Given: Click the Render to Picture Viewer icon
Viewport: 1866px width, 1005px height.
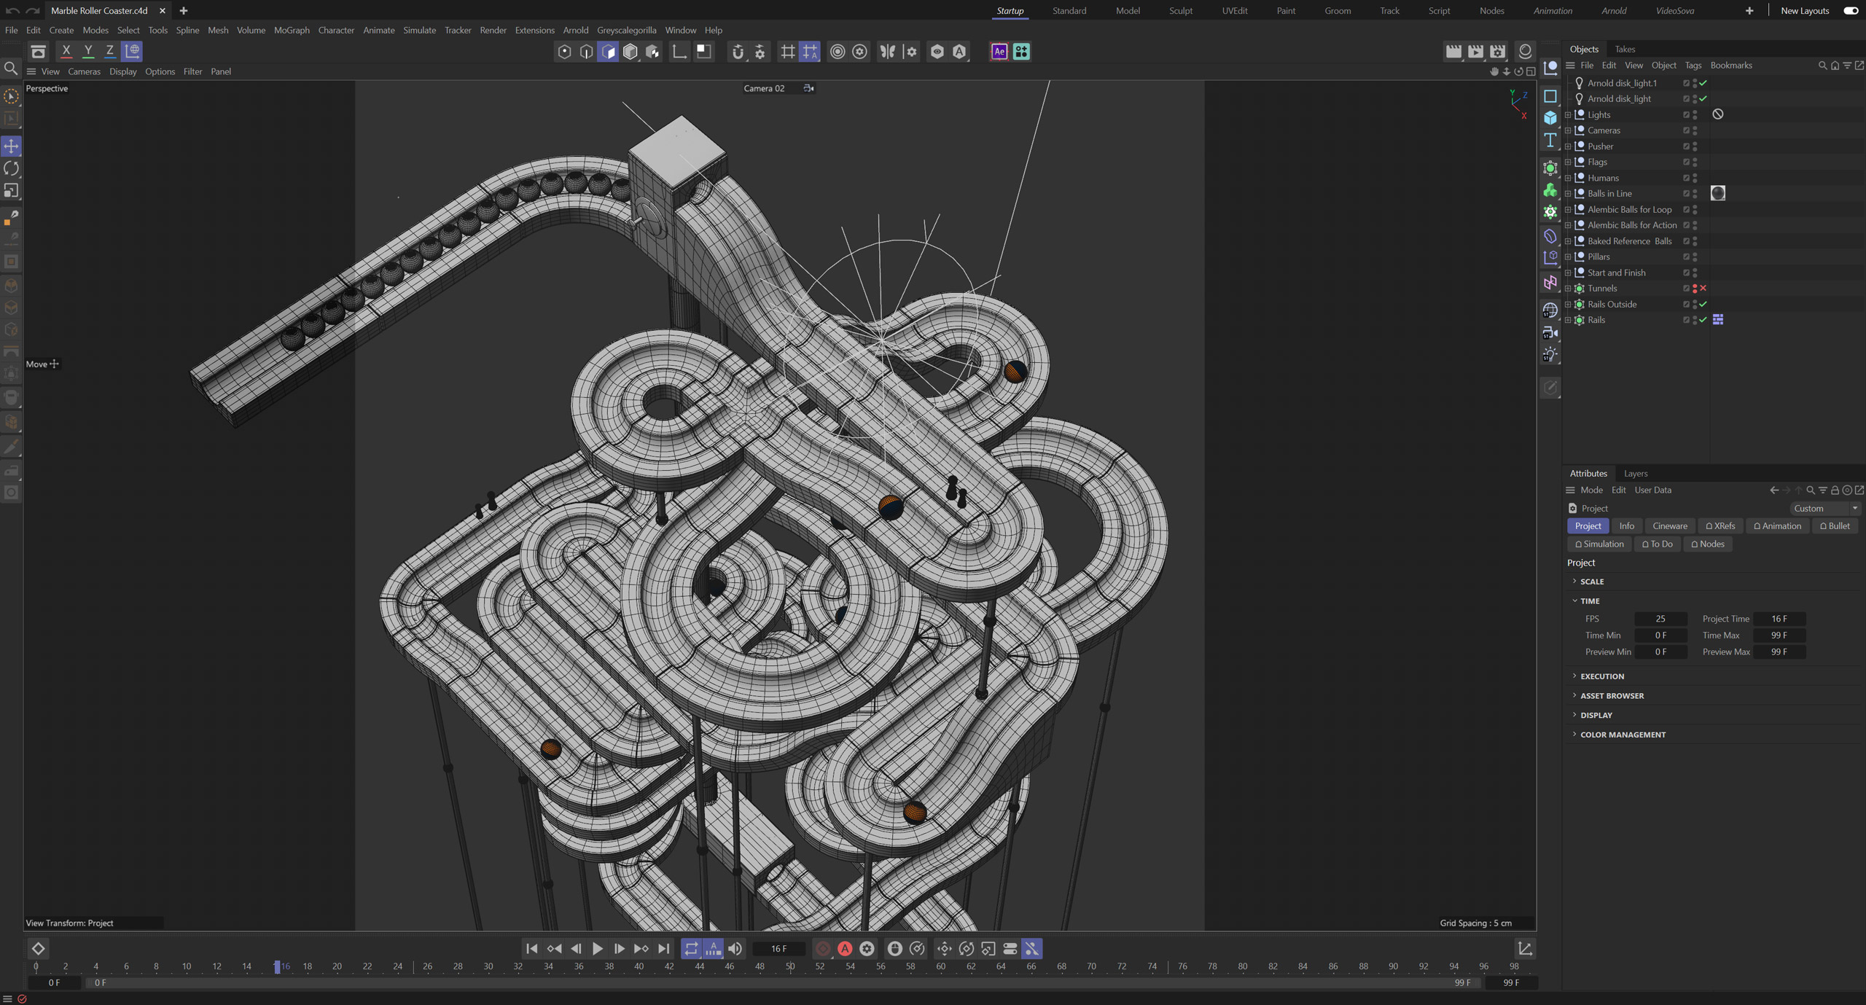Looking at the screenshot, I should pos(1475,51).
